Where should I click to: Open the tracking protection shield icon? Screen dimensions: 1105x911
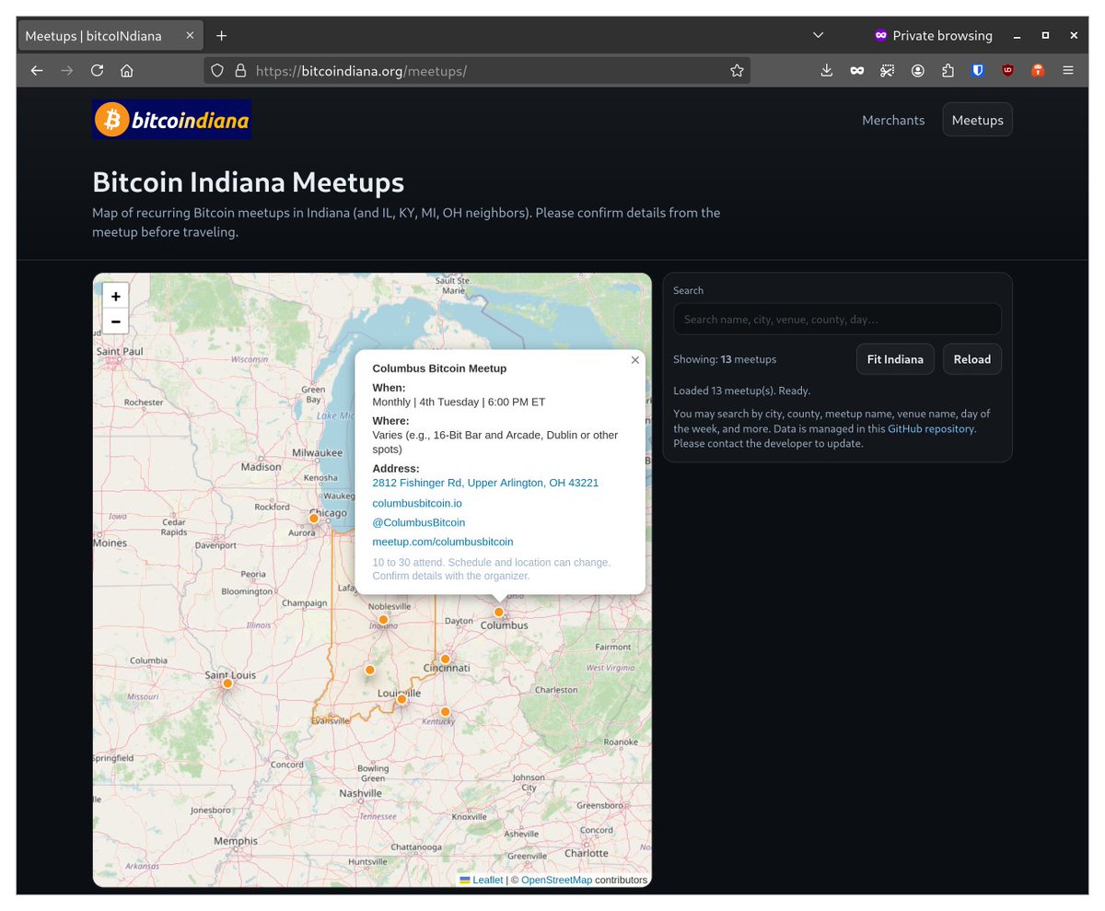217,70
